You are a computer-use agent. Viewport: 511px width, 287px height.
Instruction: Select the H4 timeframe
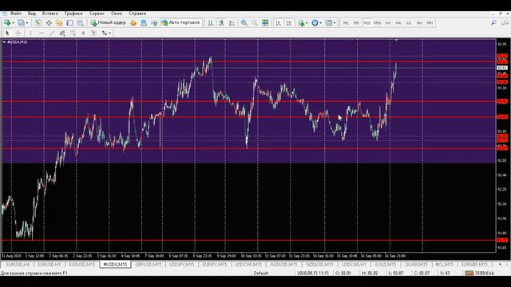click(x=398, y=23)
